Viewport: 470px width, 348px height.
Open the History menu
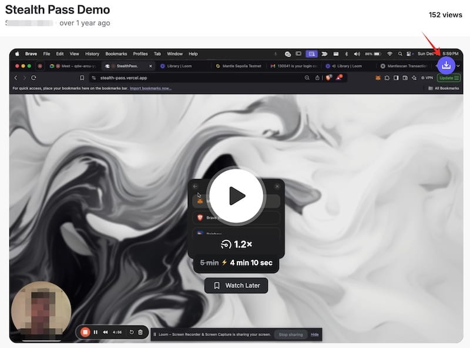click(92, 53)
